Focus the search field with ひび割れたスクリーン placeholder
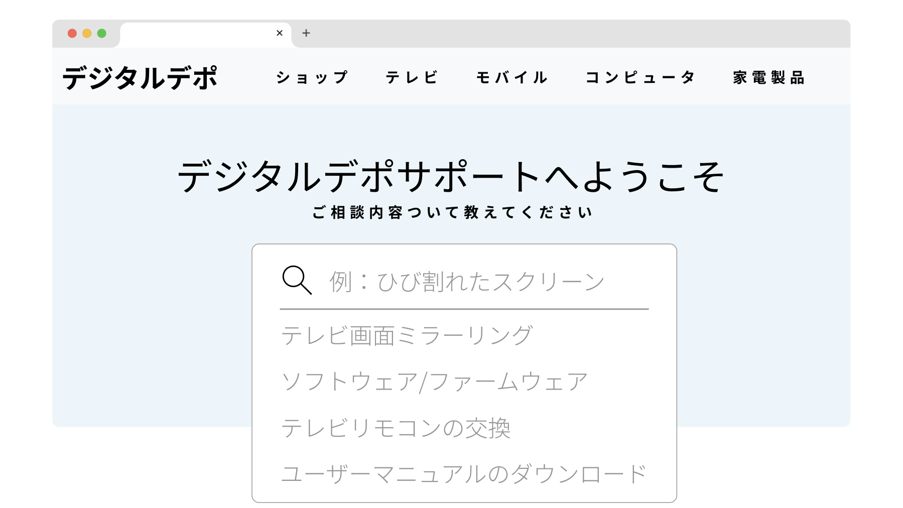Viewport: 903px width, 508px height. [464, 281]
